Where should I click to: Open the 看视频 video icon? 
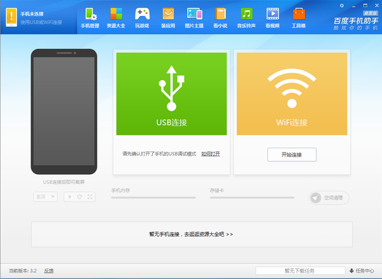(272, 13)
